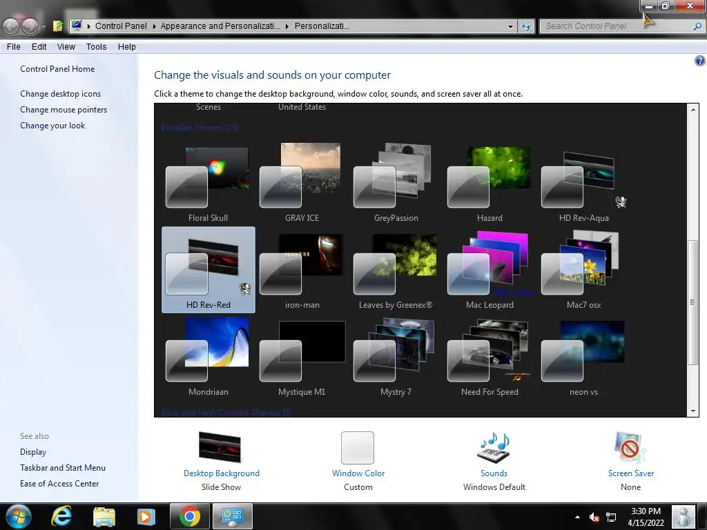Open the Sounds keyboard icon
The height and width of the screenshot is (530, 707).
click(x=494, y=447)
